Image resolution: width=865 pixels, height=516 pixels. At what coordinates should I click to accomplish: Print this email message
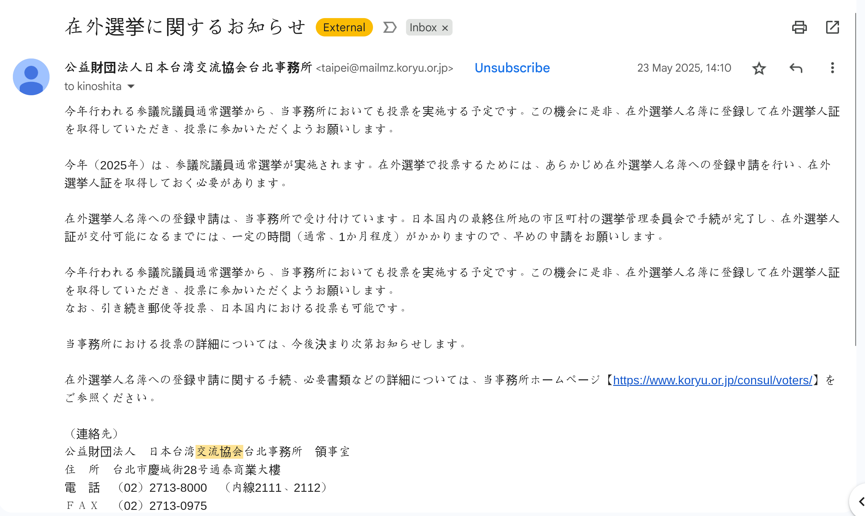pyautogui.click(x=799, y=28)
